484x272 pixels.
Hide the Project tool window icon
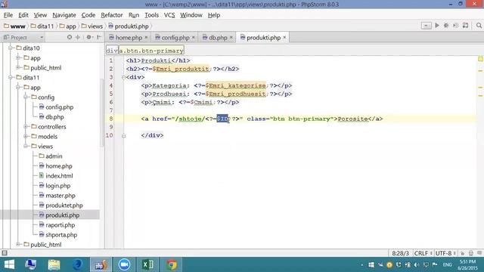pos(99,37)
